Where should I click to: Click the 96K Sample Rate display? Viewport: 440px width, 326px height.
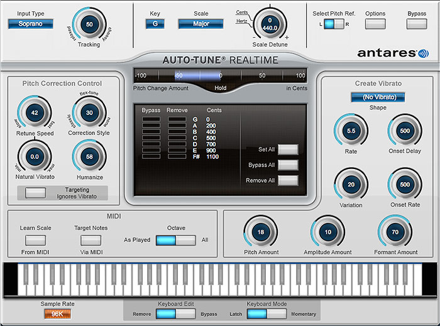click(57, 313)
